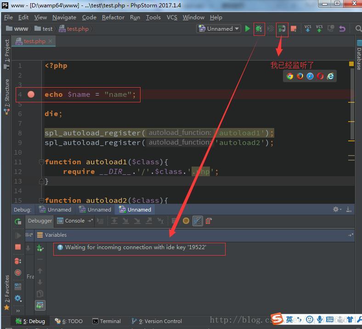
Task: Click Evaluate Expression icon in debugger toolbar
Action: coord(175,221)
